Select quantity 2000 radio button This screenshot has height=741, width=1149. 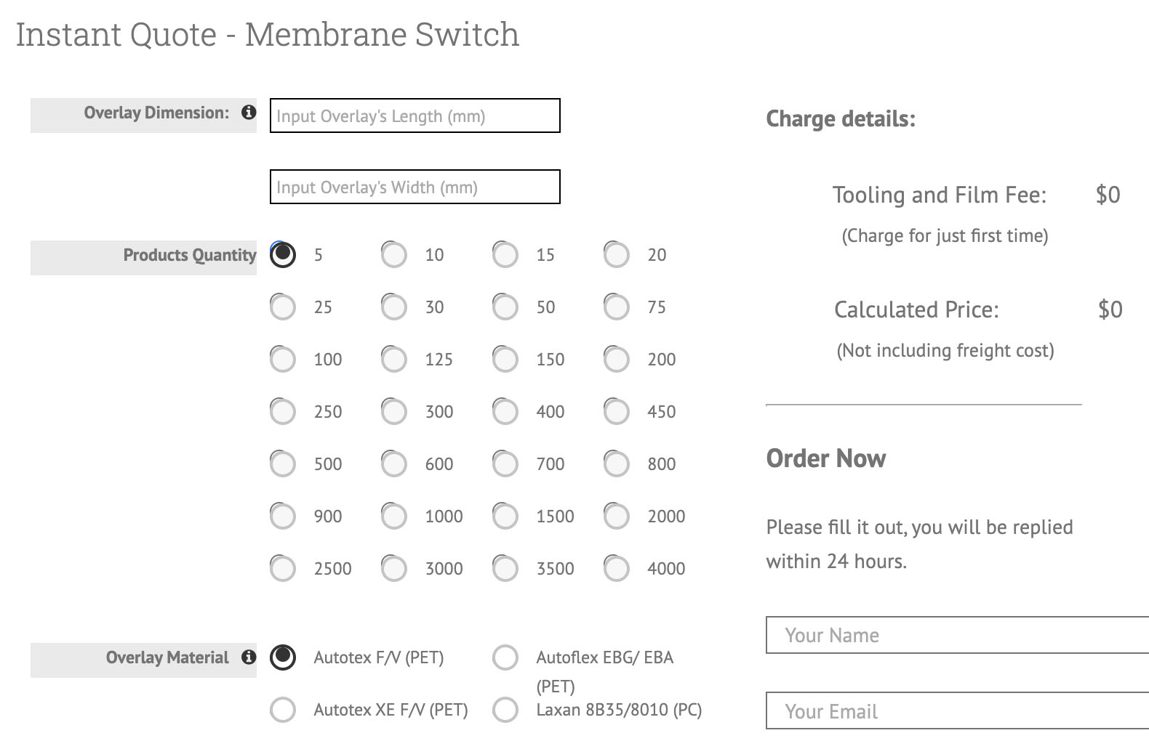click(617, 517)
